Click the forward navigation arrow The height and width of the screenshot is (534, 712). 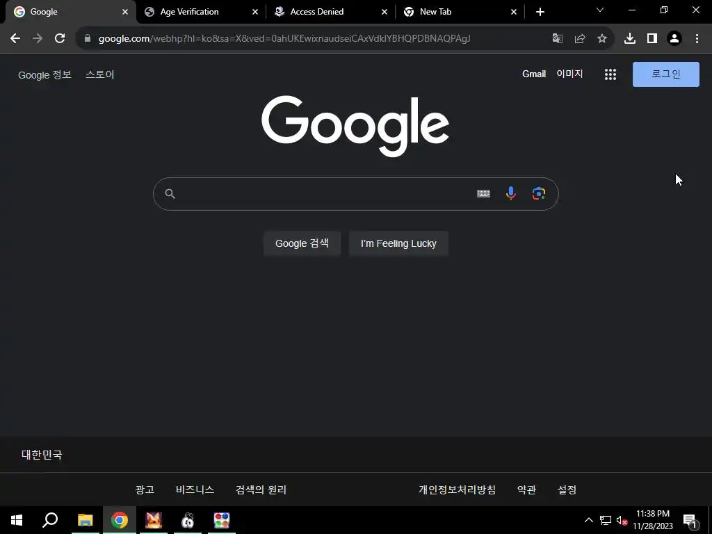[38, 39]
